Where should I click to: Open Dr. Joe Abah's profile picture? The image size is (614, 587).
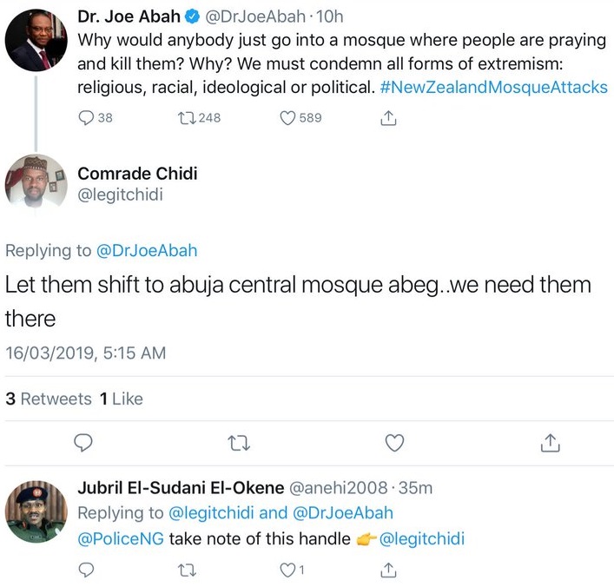(x=36, y=42)
